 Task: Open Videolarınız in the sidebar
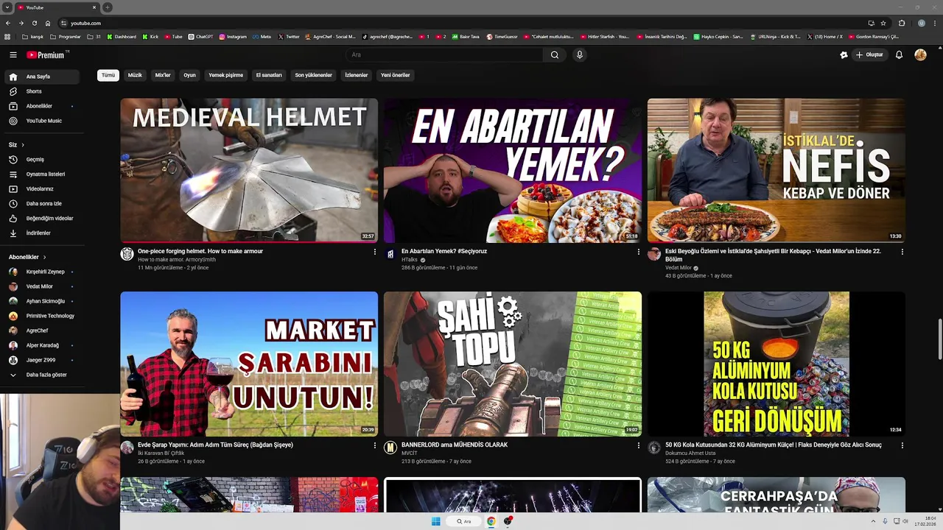tap(41, 188)
